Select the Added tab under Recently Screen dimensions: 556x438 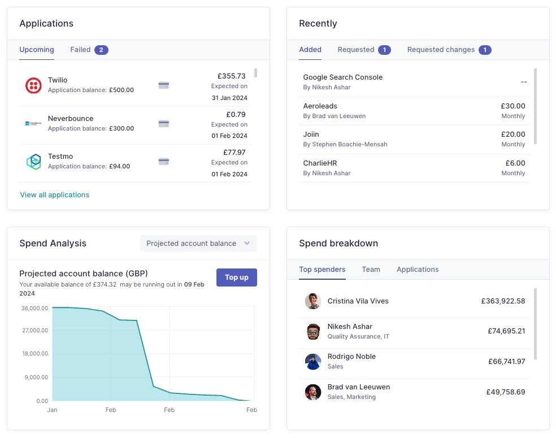pos(310,50)
